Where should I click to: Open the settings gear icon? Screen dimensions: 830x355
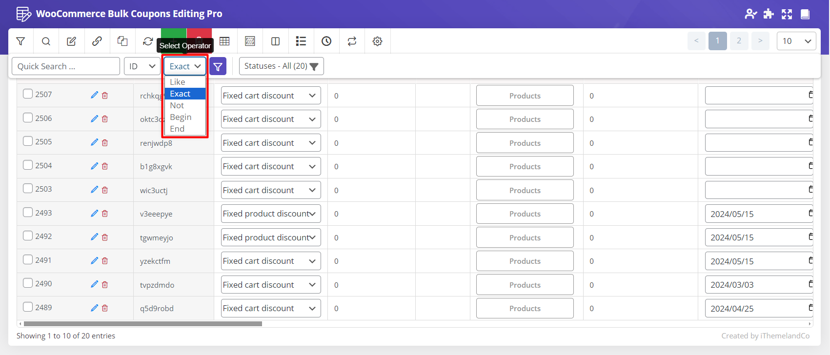click(x=377, y=41)
